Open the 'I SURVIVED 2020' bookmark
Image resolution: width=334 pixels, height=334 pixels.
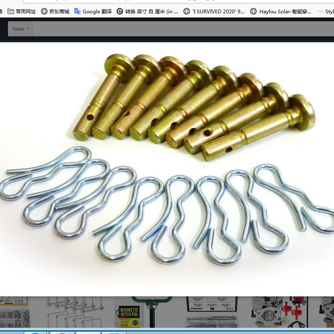point(214,12)
